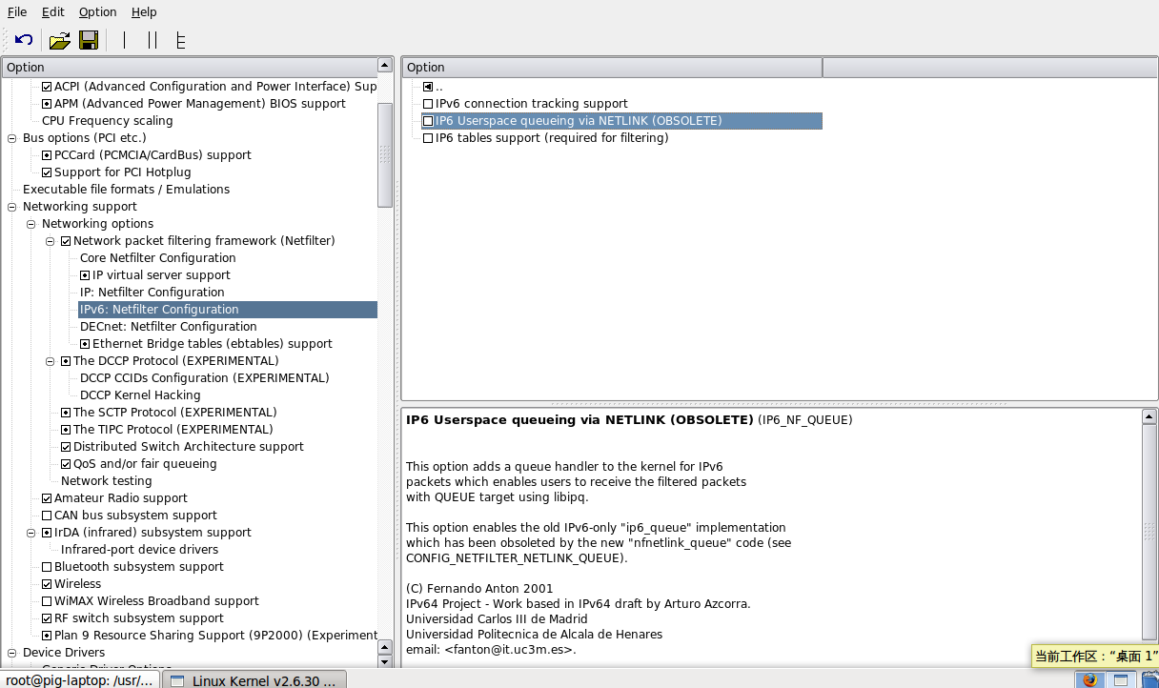Image resolution: width=1159 pixels, height=688 pixels.
Task: Click the Firefox icon in the panel
Action: pos(1091,679)
